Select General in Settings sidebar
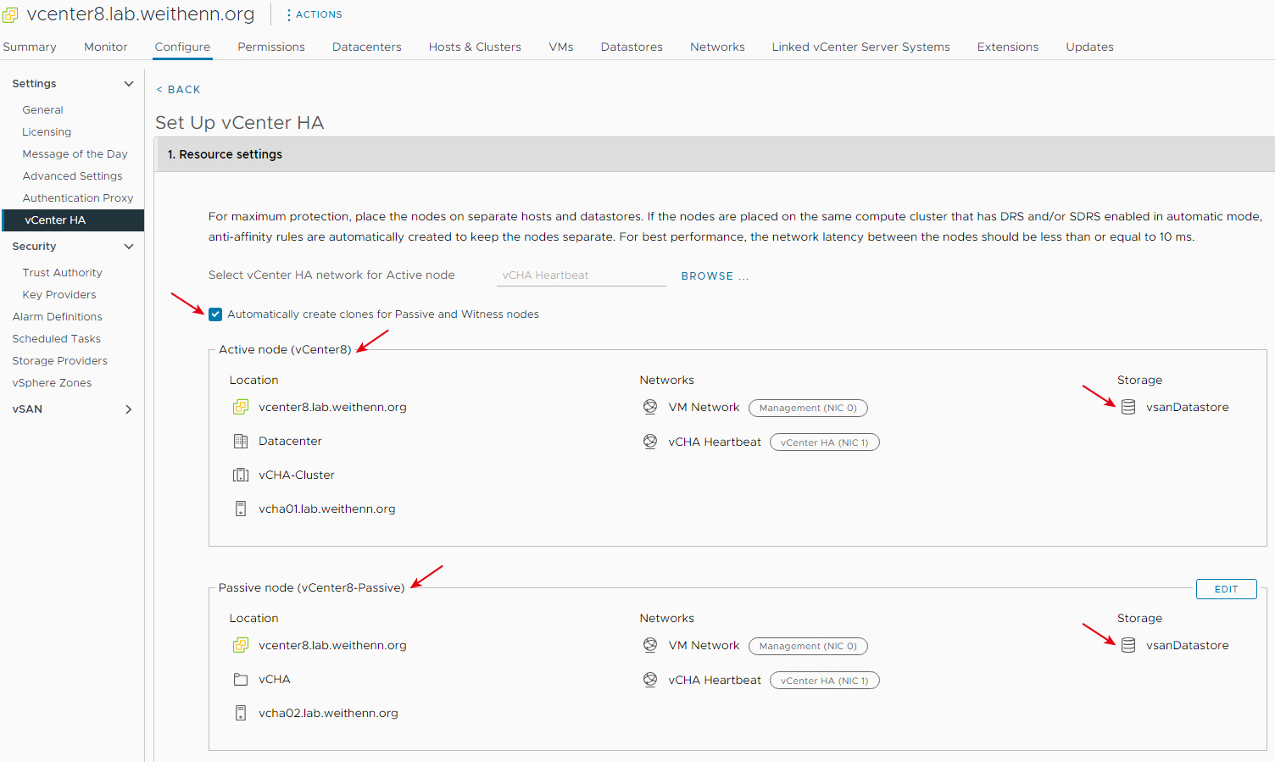Screen dimensions: 1275x762 pyautogui.click(x=42, y=109)
